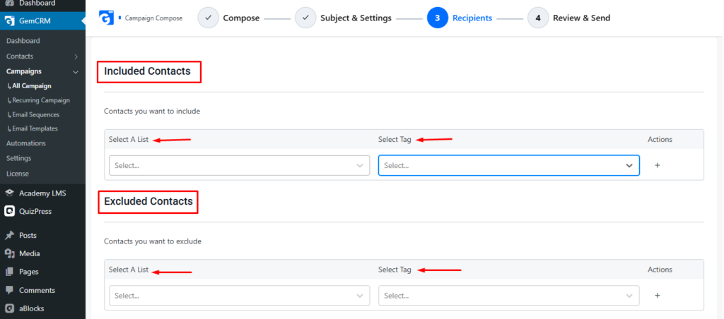This screenshot has height=319, width=724.
Task: Click the Campaign Compose title text
Action: pyautogui.click(x=153, y=18)
